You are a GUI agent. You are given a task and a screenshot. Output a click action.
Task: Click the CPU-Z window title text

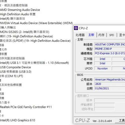tap(83, 28)
